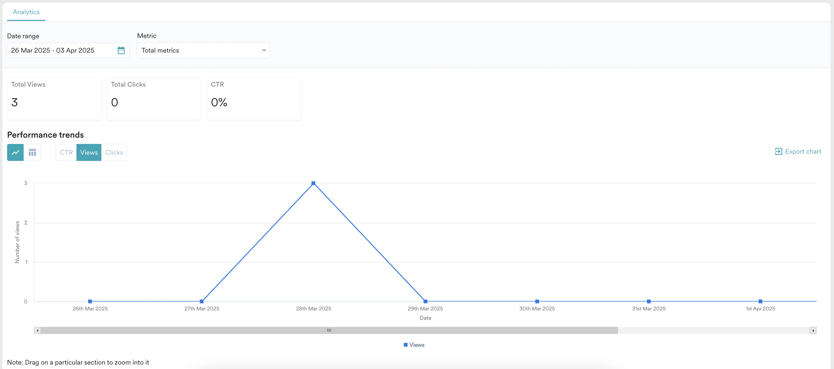834x369 pixels.
Task: Click Export chart link text
Action: click(x=803, y=152)
